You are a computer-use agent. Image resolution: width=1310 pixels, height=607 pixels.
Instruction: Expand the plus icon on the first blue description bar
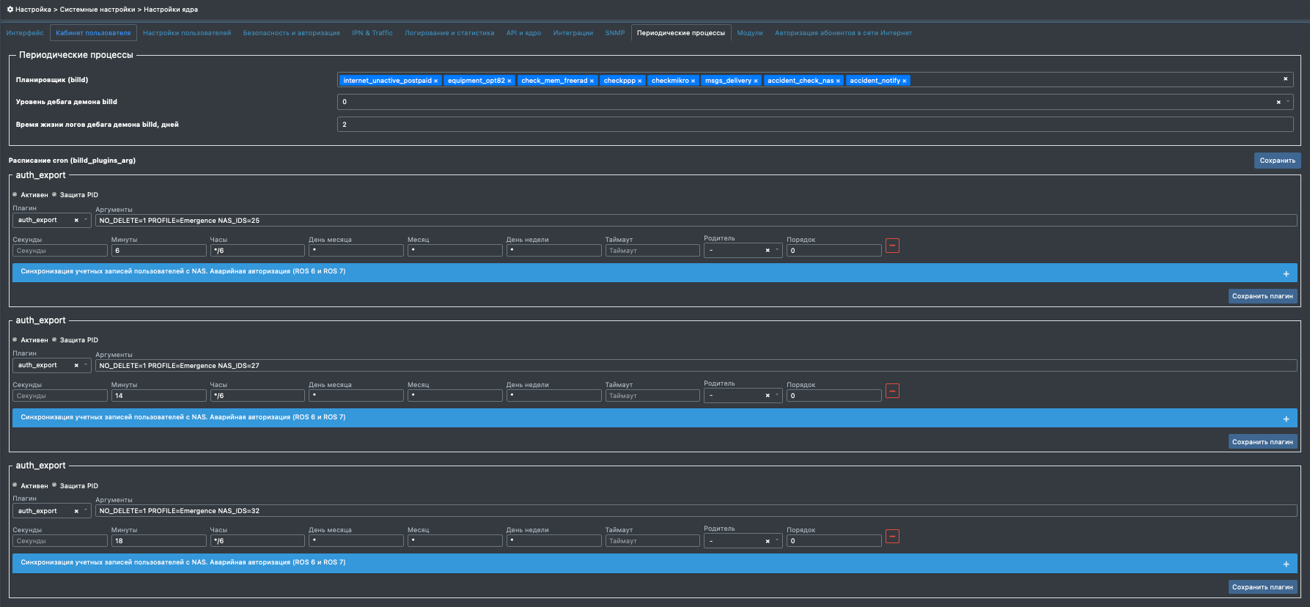(x=1286, y=274)
